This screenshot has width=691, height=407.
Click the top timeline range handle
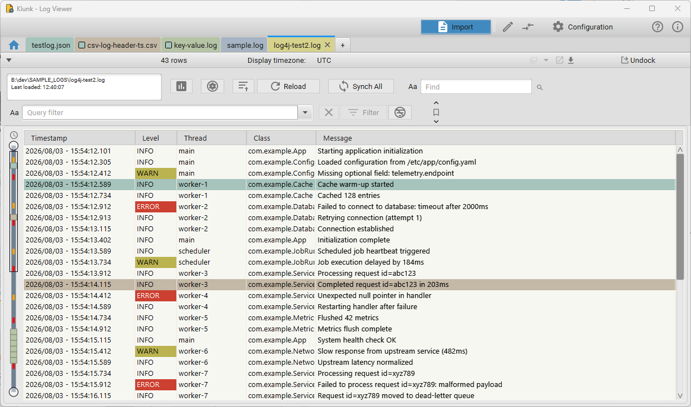click(x=14, y=146)
